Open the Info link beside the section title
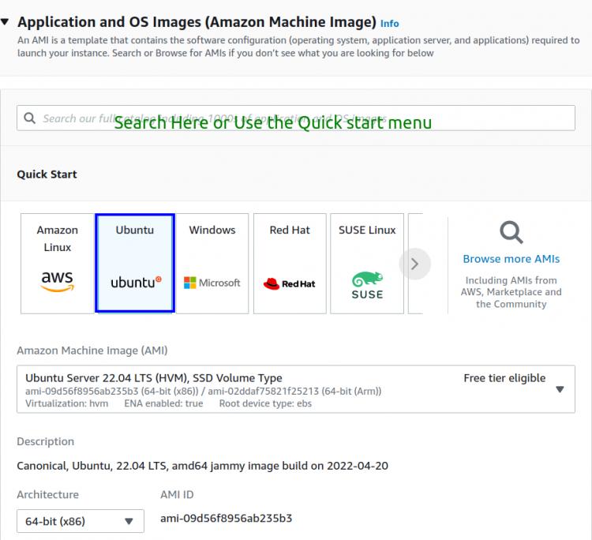 coord(389,24)
